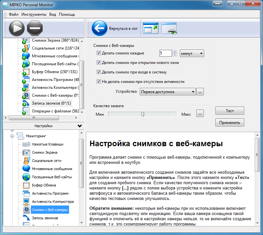Open the Помощь menu

point(67,14)
